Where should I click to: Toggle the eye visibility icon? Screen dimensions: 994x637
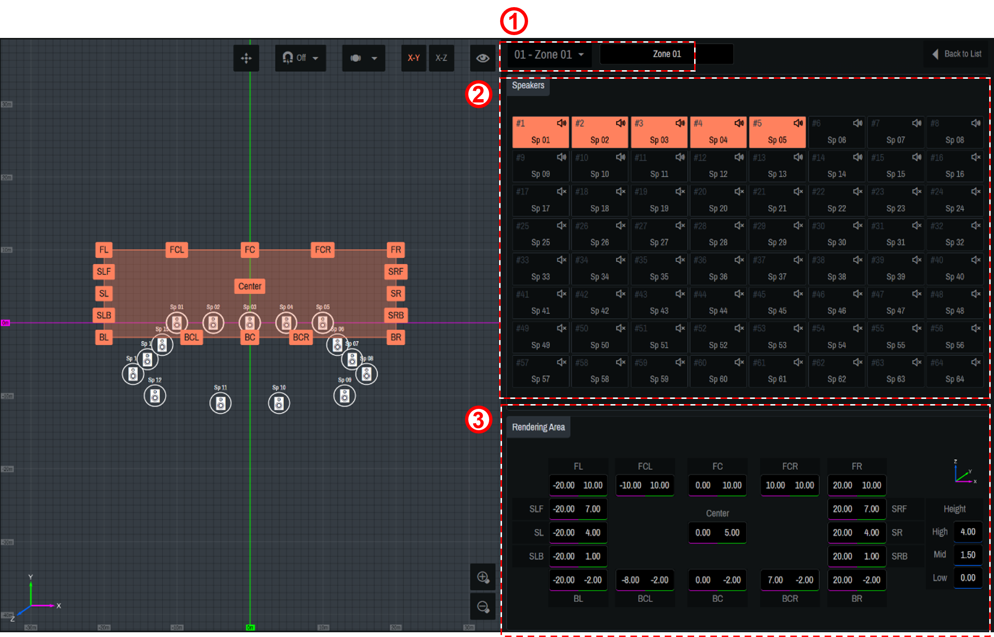[x=483, y=58]
